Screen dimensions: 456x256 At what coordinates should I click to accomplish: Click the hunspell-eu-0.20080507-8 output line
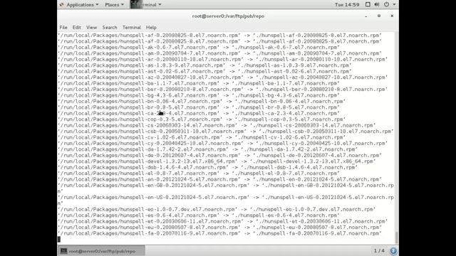pyautogui.click(x=219, y=228)
